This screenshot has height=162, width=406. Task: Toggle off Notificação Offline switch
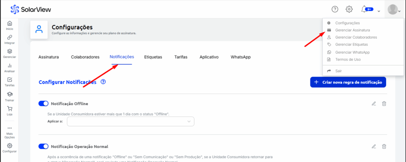(x=43, y=104)
